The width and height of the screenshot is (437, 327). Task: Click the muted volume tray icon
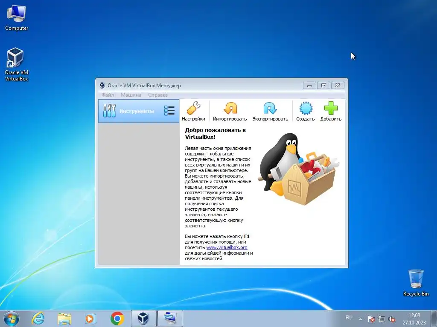coord(392,319)
